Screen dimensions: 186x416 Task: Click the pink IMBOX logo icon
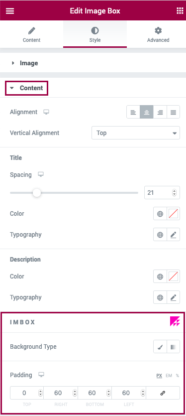[x=175, y=322]
